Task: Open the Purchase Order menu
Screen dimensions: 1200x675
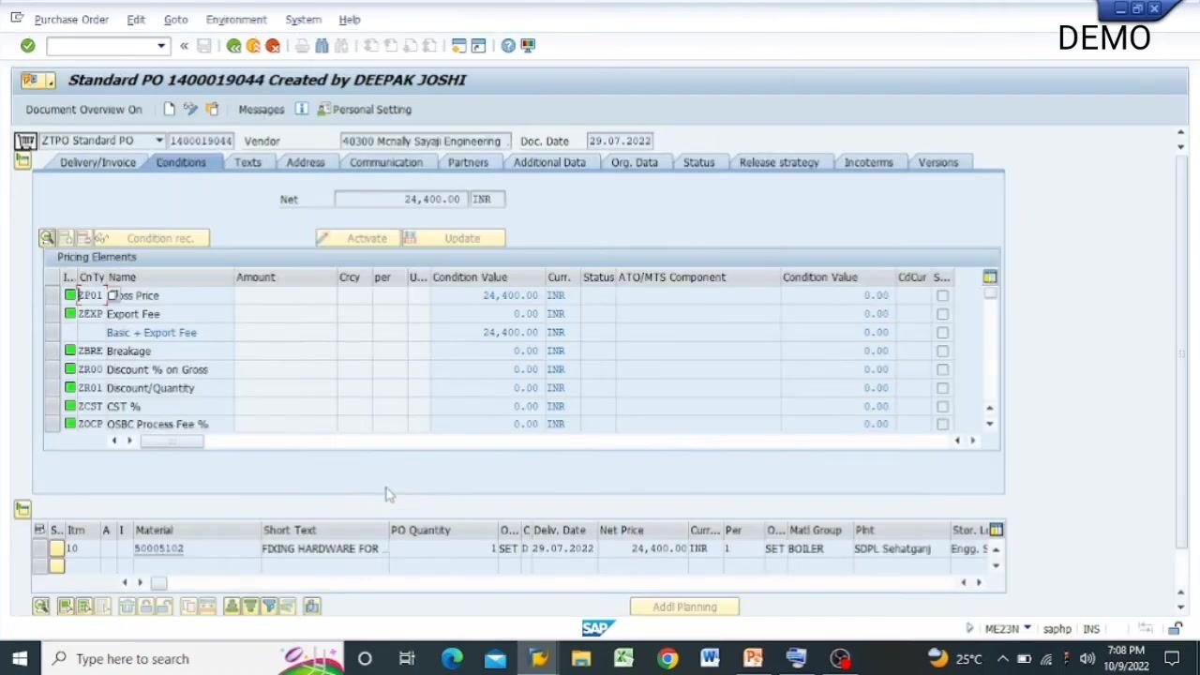Action: pyautogui.click(x=71, y=20)
